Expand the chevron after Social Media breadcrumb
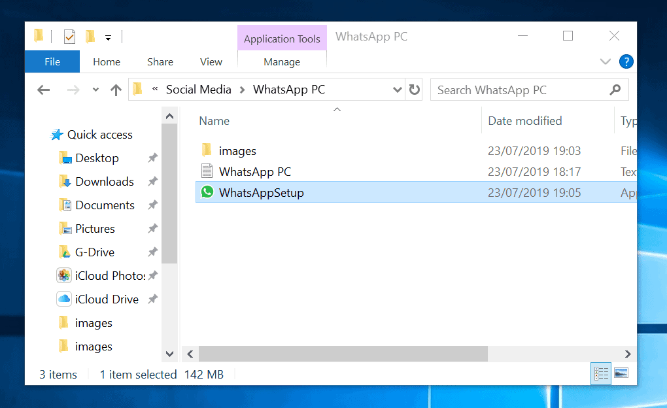The width and height of the screenshot is (667, 408). (x=242, y=90)
